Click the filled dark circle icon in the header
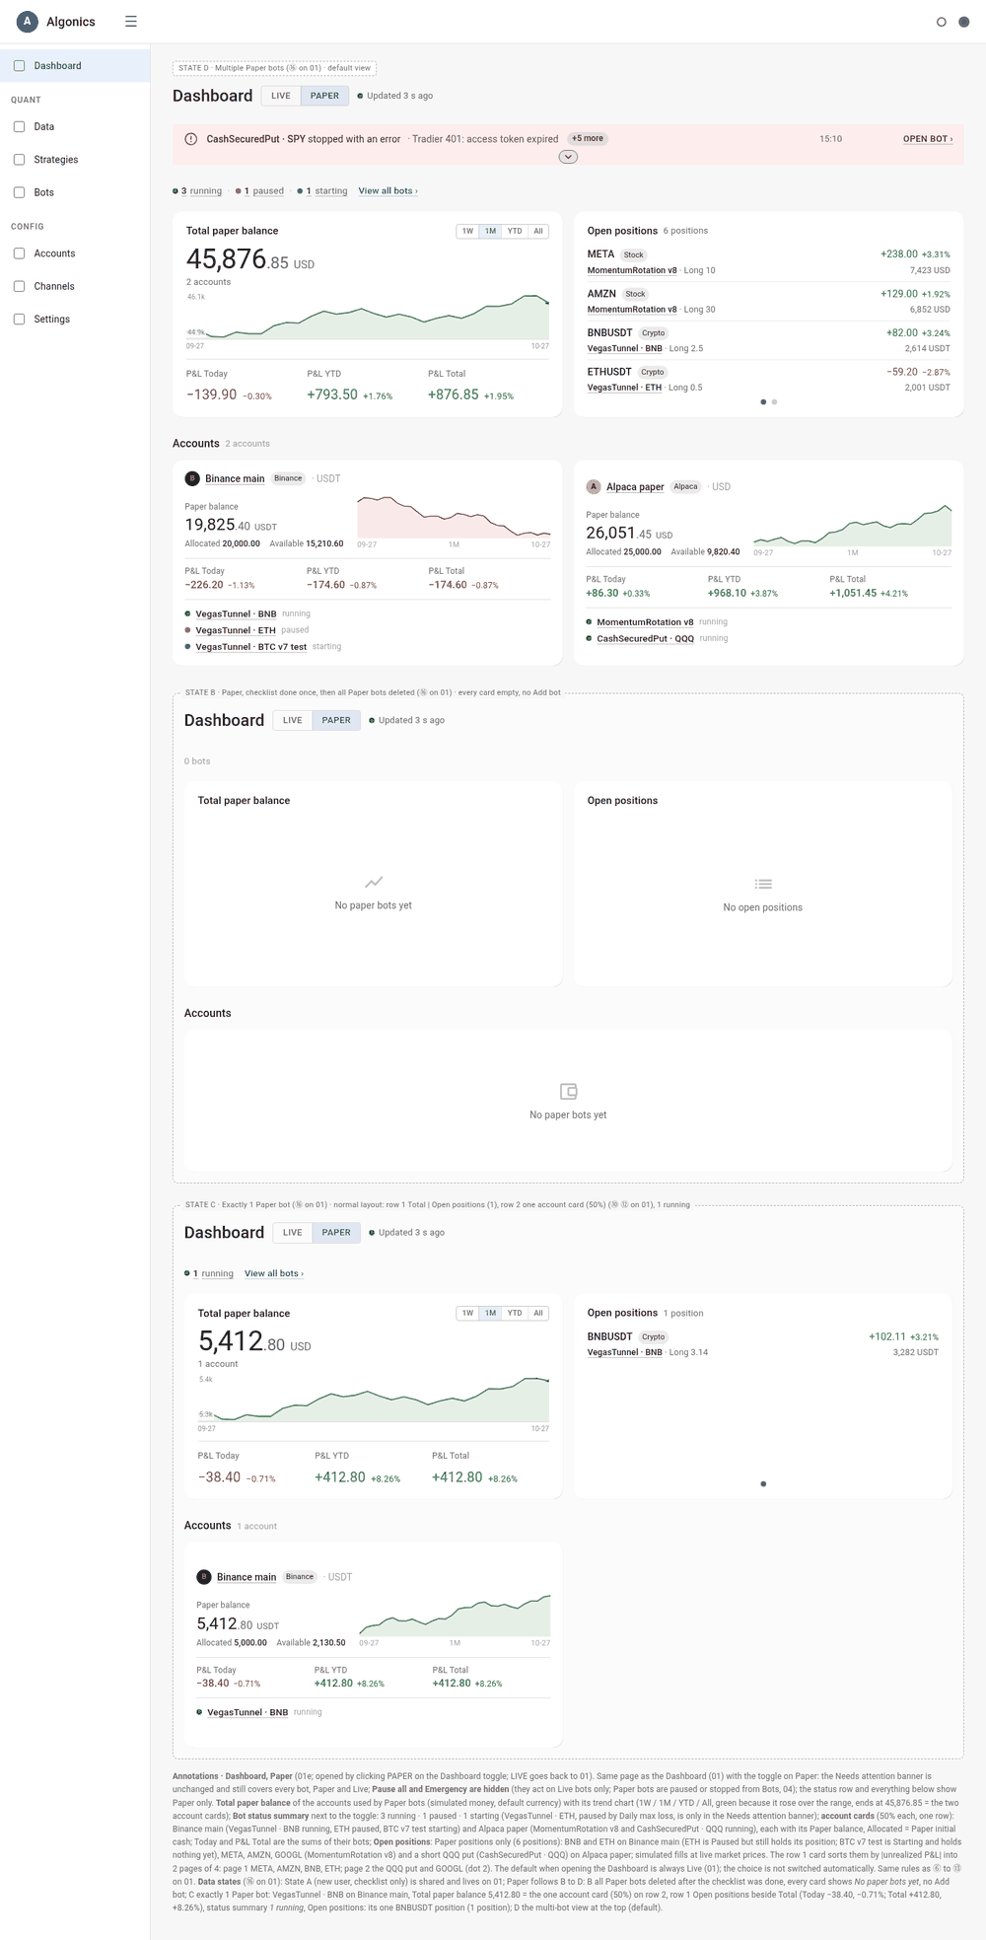This screenshot has height=1940, width=986. tap(964, 22)
